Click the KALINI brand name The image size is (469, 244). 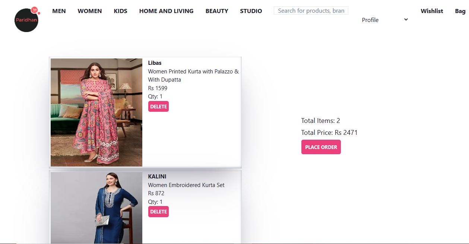tap(157, 177)
